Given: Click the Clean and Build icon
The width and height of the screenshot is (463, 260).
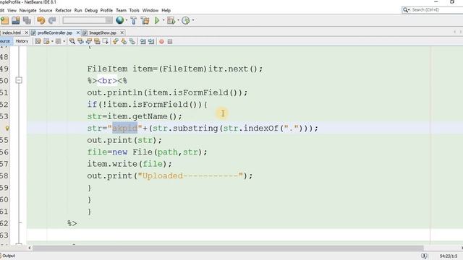Looking at the screenshot, I should [145, 20].
